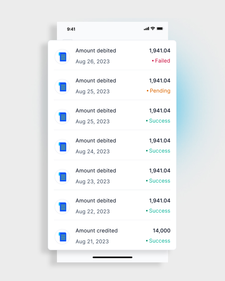225x281 pixels.
Task: Click the receipt icon for Aug 22 transaction
Action: click(62, 207)
